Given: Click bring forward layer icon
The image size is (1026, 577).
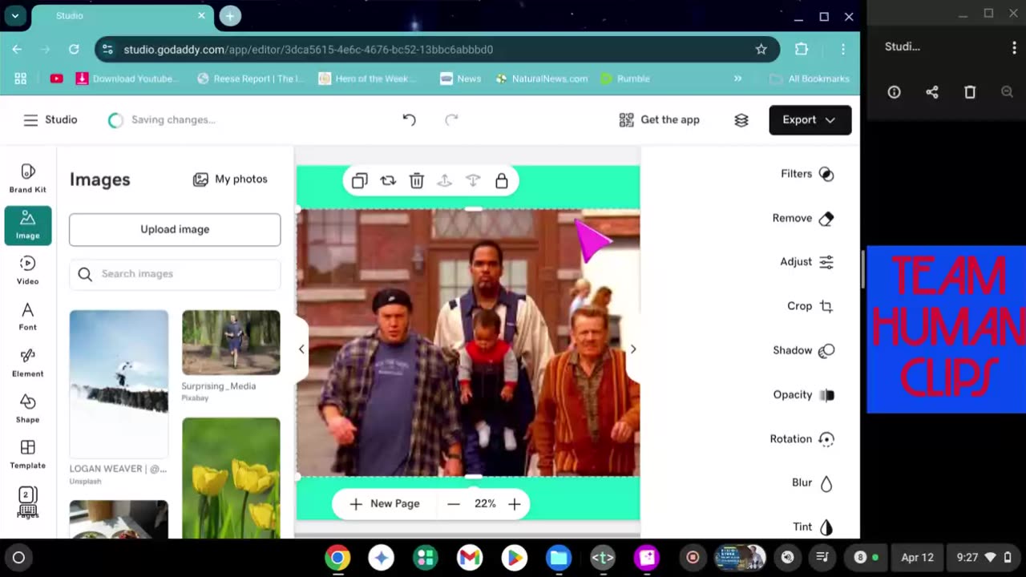Looking at the screenshot, I should pos(445,181).
